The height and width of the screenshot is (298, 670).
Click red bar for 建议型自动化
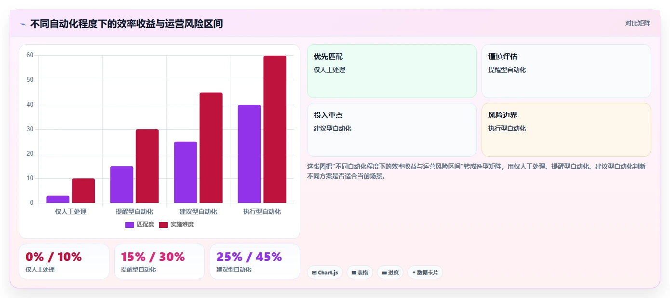[x=211, y=148]
